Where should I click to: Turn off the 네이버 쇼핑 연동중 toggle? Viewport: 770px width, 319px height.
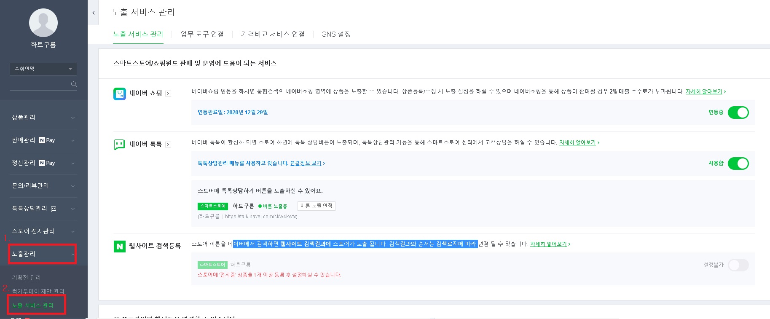click(738, 113)
